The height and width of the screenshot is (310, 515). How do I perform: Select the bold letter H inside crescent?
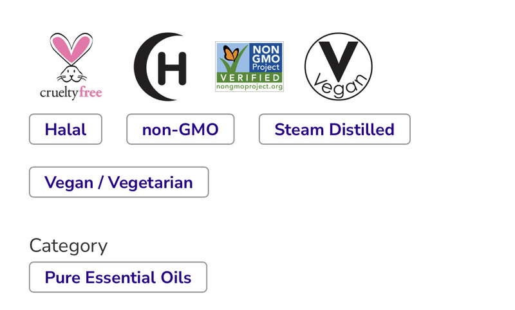click(172, 68)
